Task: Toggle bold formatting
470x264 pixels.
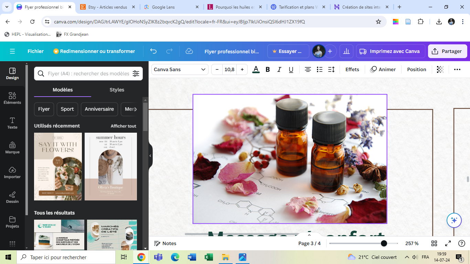Action: click(x=268, y=69)
